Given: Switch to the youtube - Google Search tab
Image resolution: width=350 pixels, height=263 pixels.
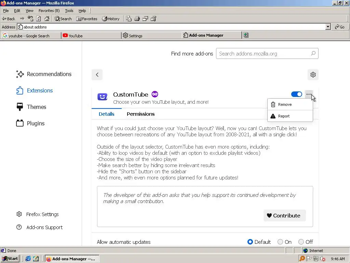Looking at the screenshot, I should [31, 36].
